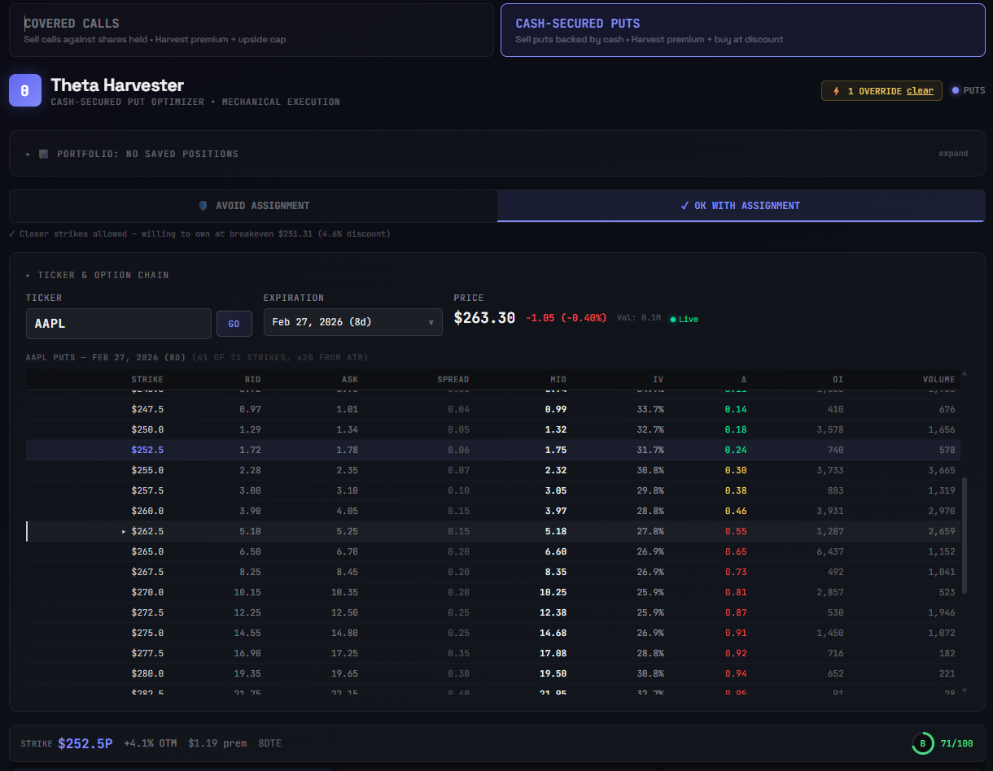Click the theta Θ app logo icon
Viewport: 993px width, 771px height.
point(25,90)
